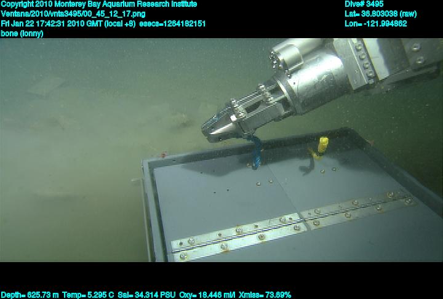Click the 'Depth= 625.73 m' readout
This screenshot has width=443, height=299.
[x=30, y=295]
